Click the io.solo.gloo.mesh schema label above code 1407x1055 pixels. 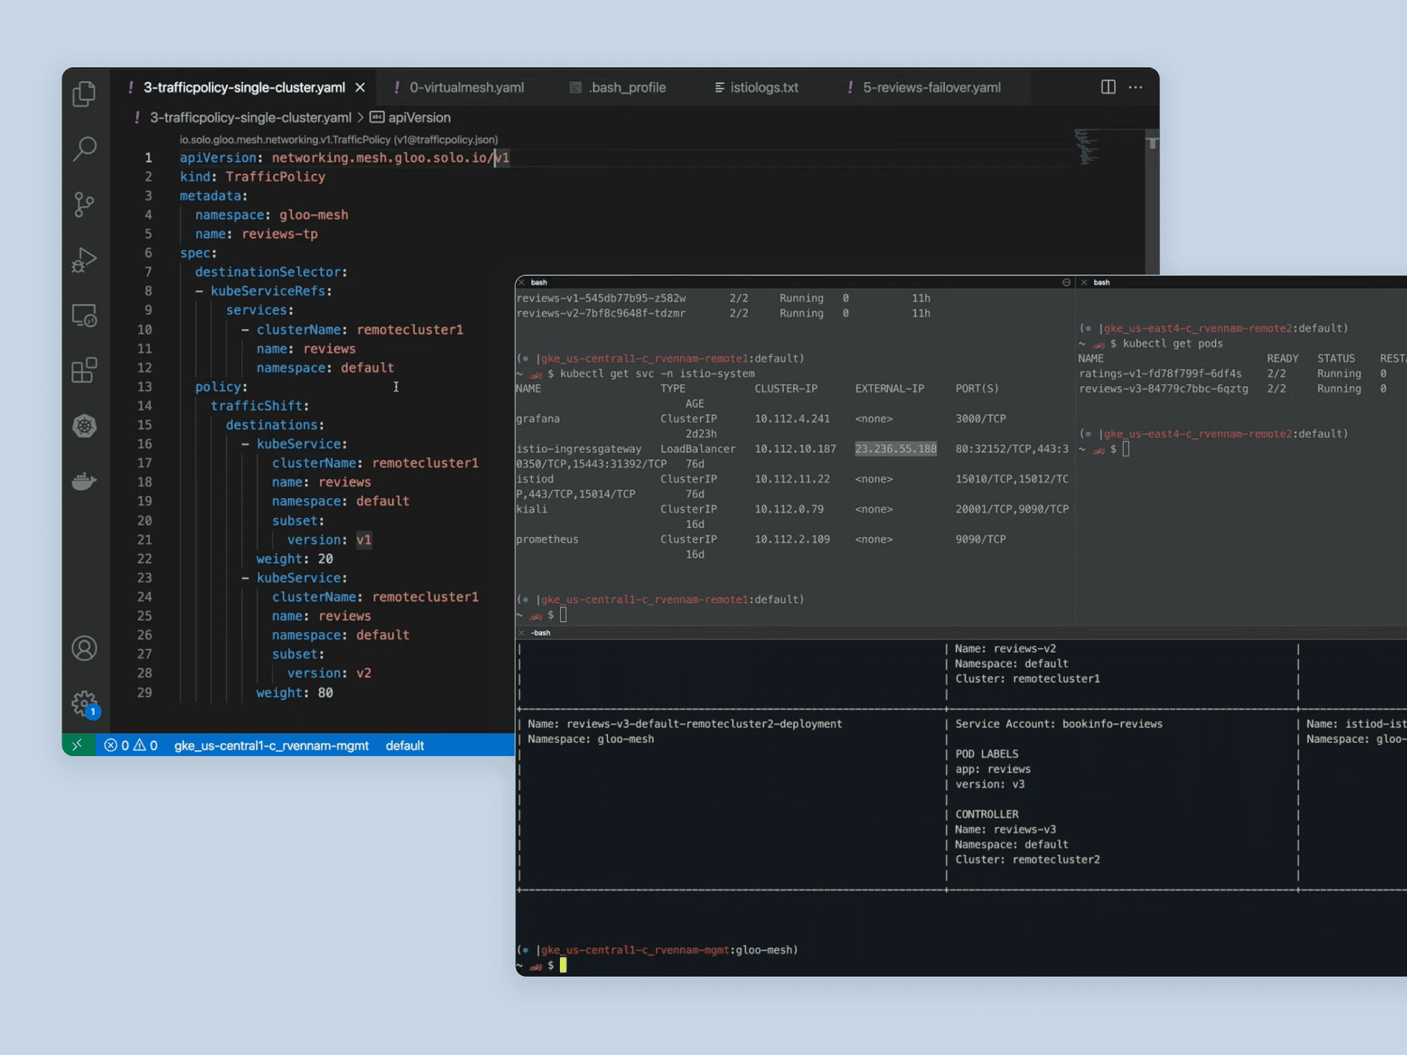click(x=339, y=139)
